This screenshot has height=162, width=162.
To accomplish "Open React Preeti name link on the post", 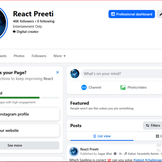I will (x=89, y=149).
